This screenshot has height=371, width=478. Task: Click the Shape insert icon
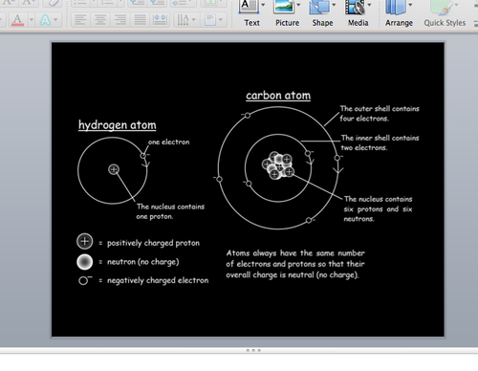(319, 7)
